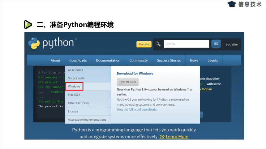Viewport: 266px width, 149px height.
Task: Select Alternative Implementations entry
Action: coord(88,120)
